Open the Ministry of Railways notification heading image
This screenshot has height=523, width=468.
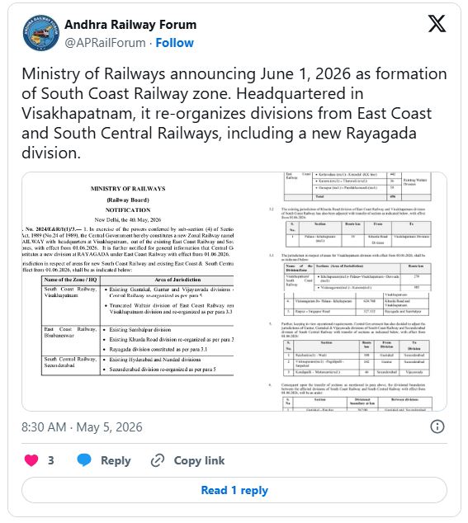coord(128,199)
